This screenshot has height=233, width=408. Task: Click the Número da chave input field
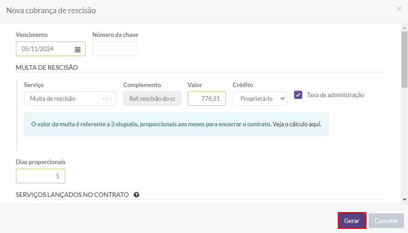pos(115,49)
